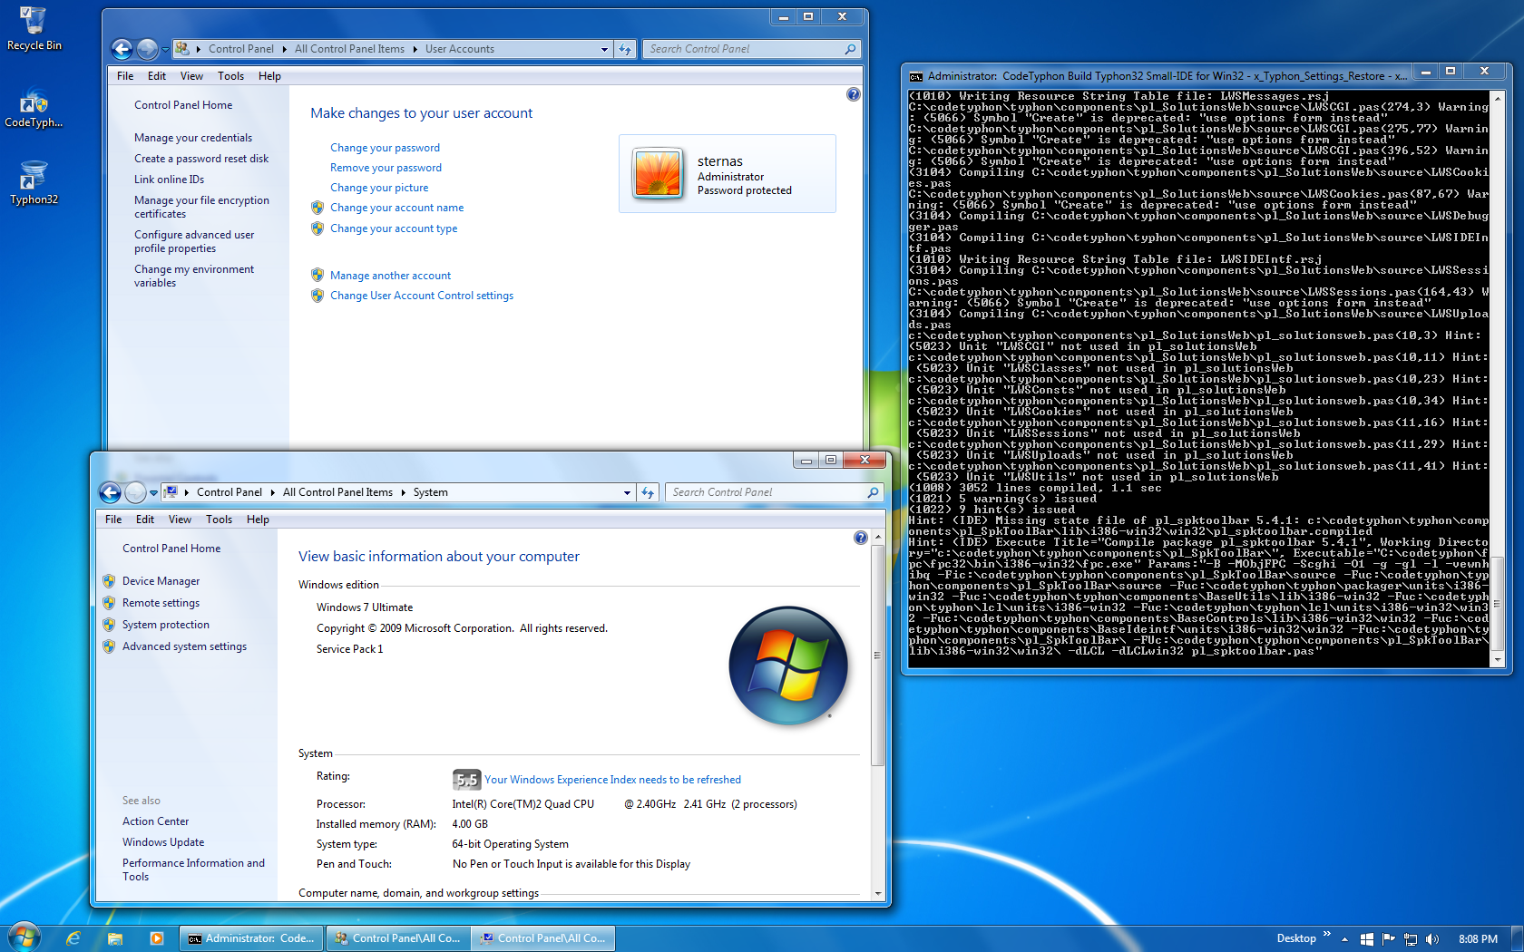Open Help menu in User Accounts window
This screenshot has height=952, width=1524.
click(x=269, y=76)
